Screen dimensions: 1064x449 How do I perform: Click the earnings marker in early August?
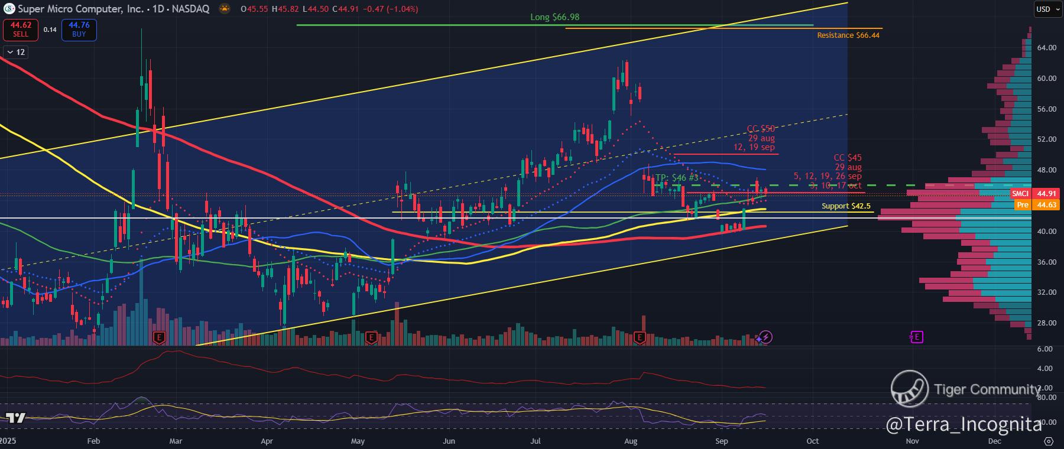639,337
